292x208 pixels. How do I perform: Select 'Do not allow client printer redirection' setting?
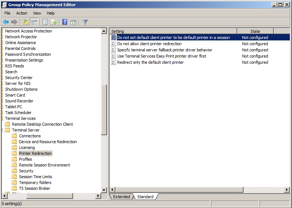(x=149, y=44)
